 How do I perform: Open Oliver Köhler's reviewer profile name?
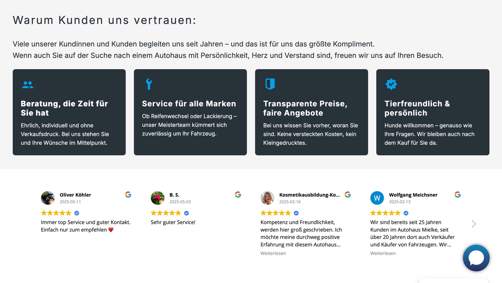coord(75,195)
